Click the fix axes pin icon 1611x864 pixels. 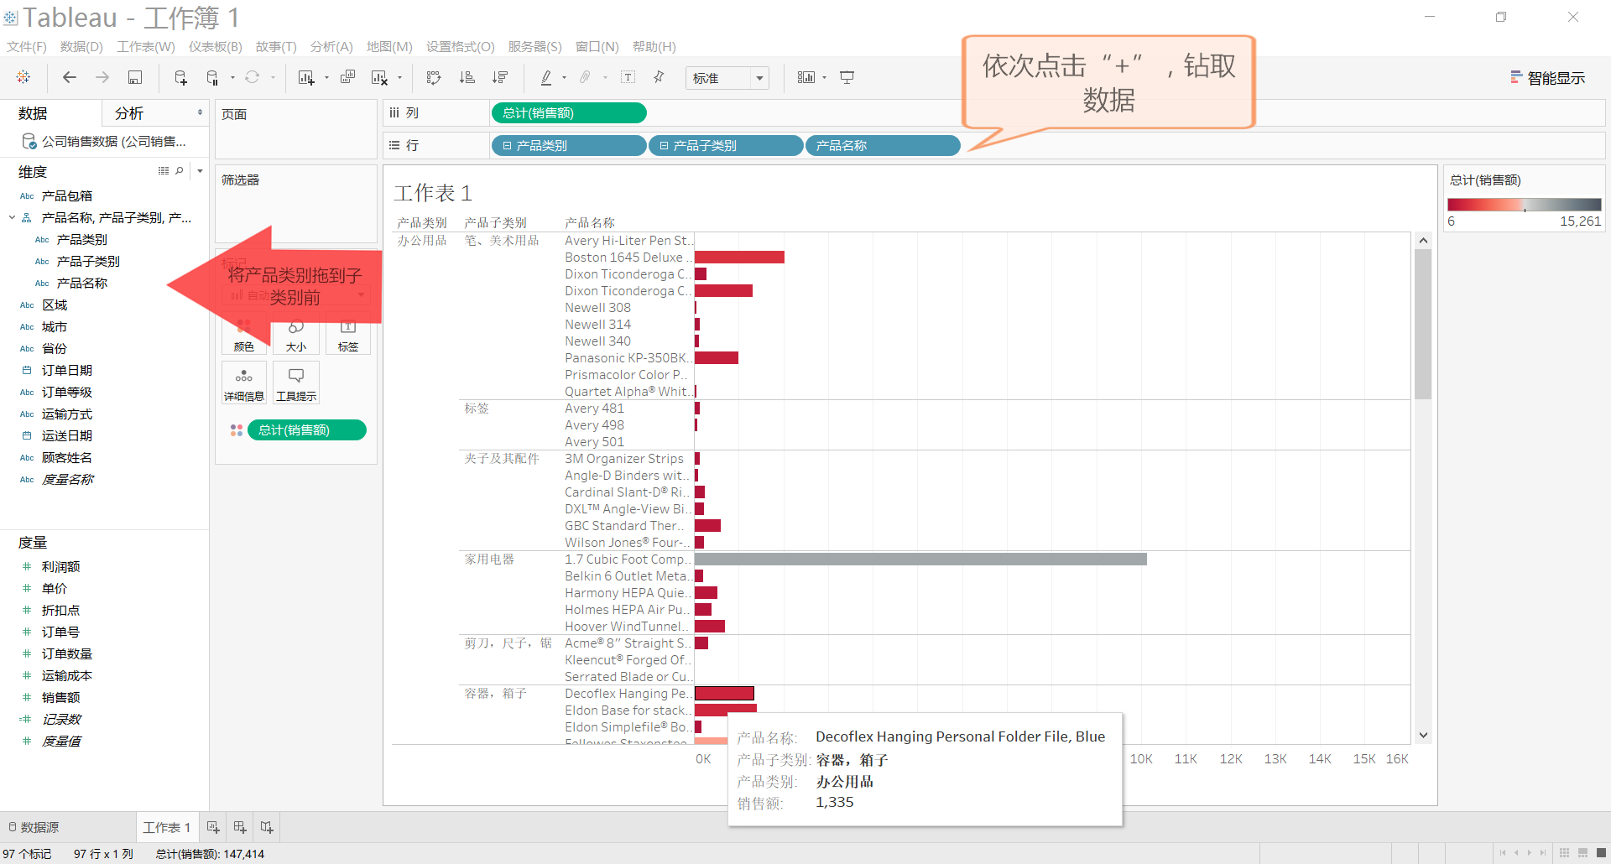(x=660, y=77)
